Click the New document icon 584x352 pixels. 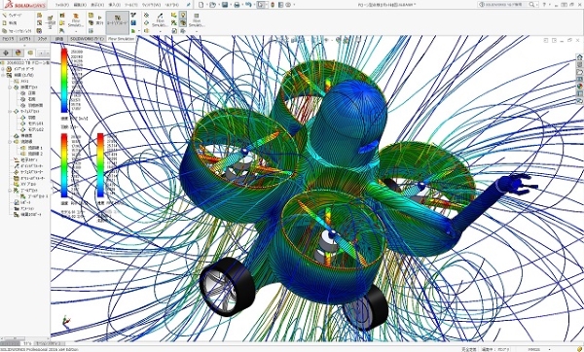click(x=201, y=5)
